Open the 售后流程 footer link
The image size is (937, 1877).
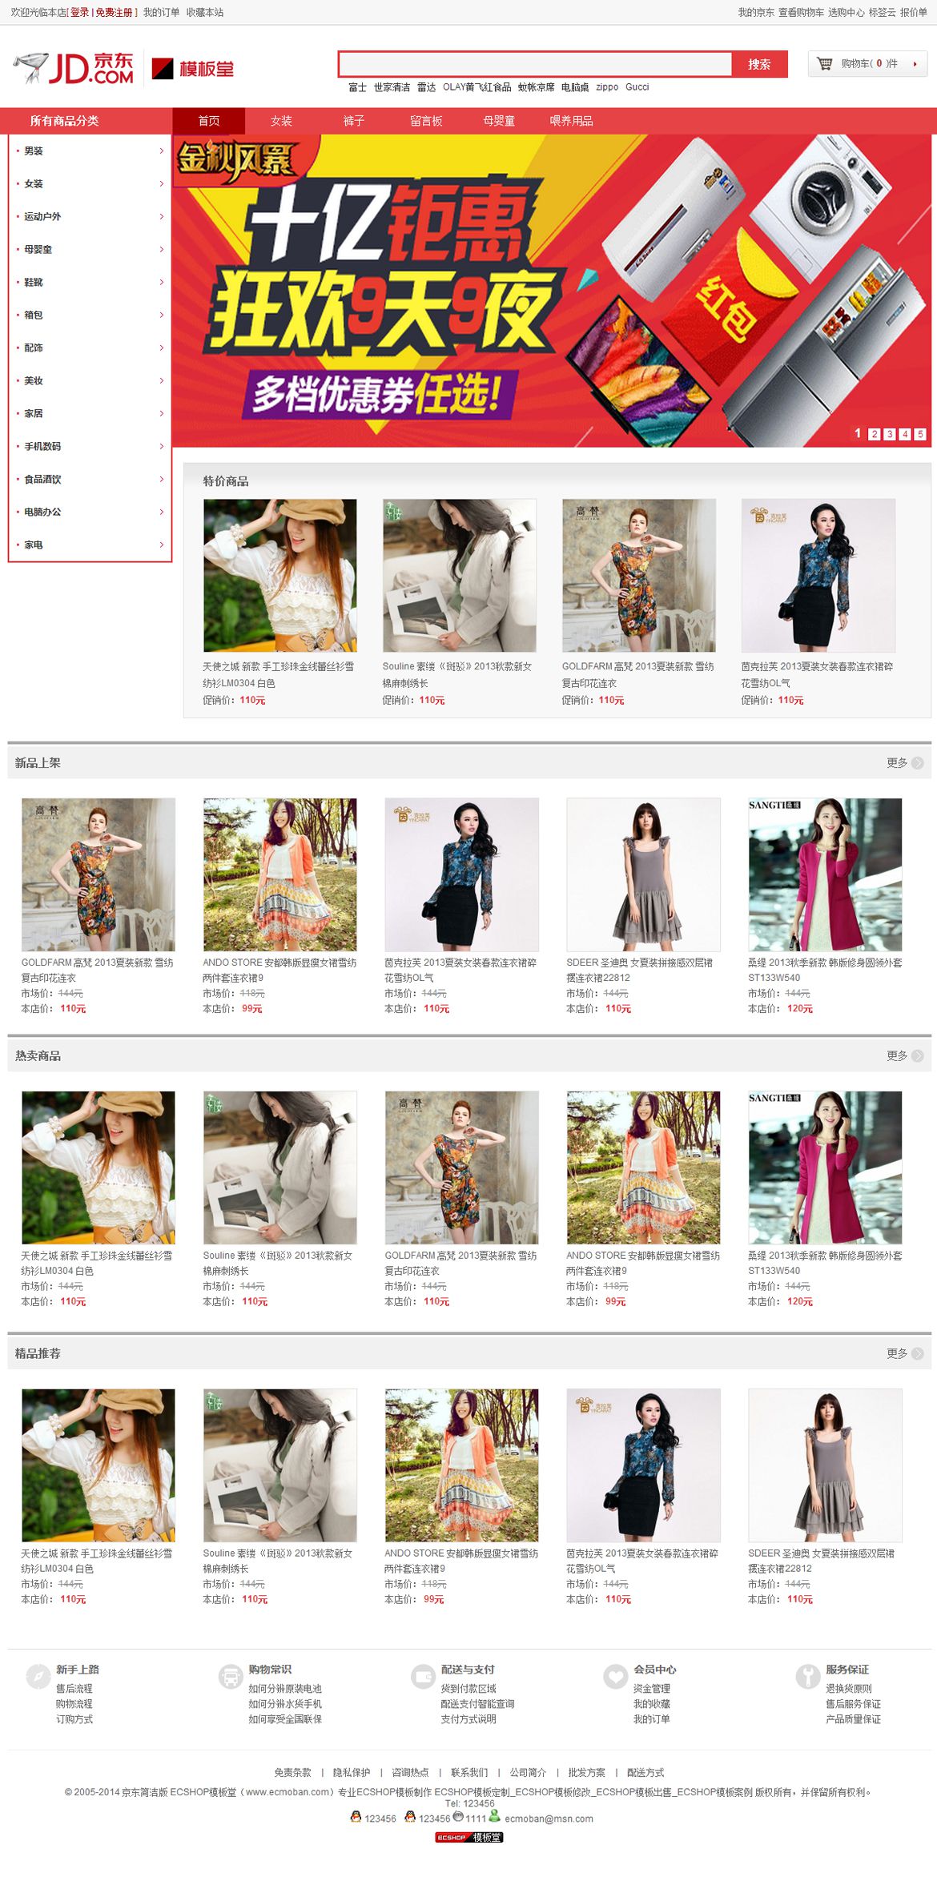[x=74, y=1689]
